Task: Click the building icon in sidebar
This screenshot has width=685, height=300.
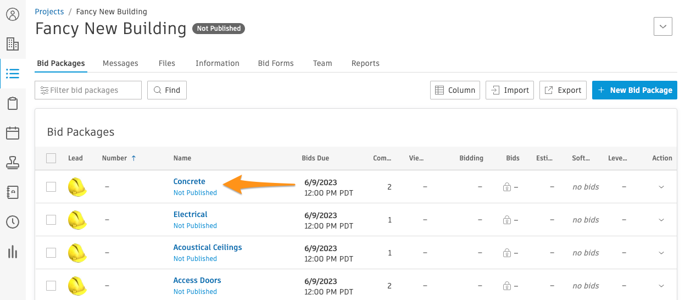Action: [13, 44]
